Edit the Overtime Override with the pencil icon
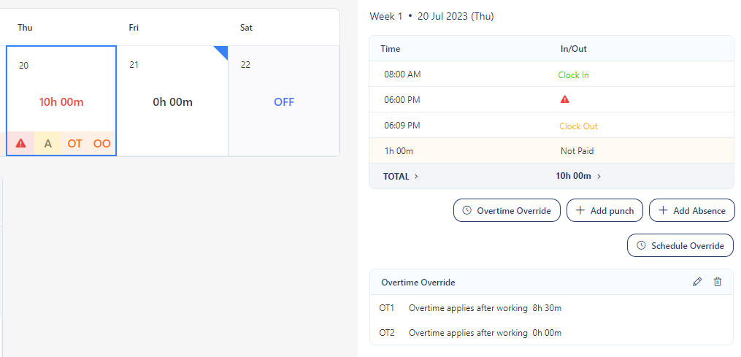Image resolution: width=741 pixels, height=357 pixels. coord(697,282)
